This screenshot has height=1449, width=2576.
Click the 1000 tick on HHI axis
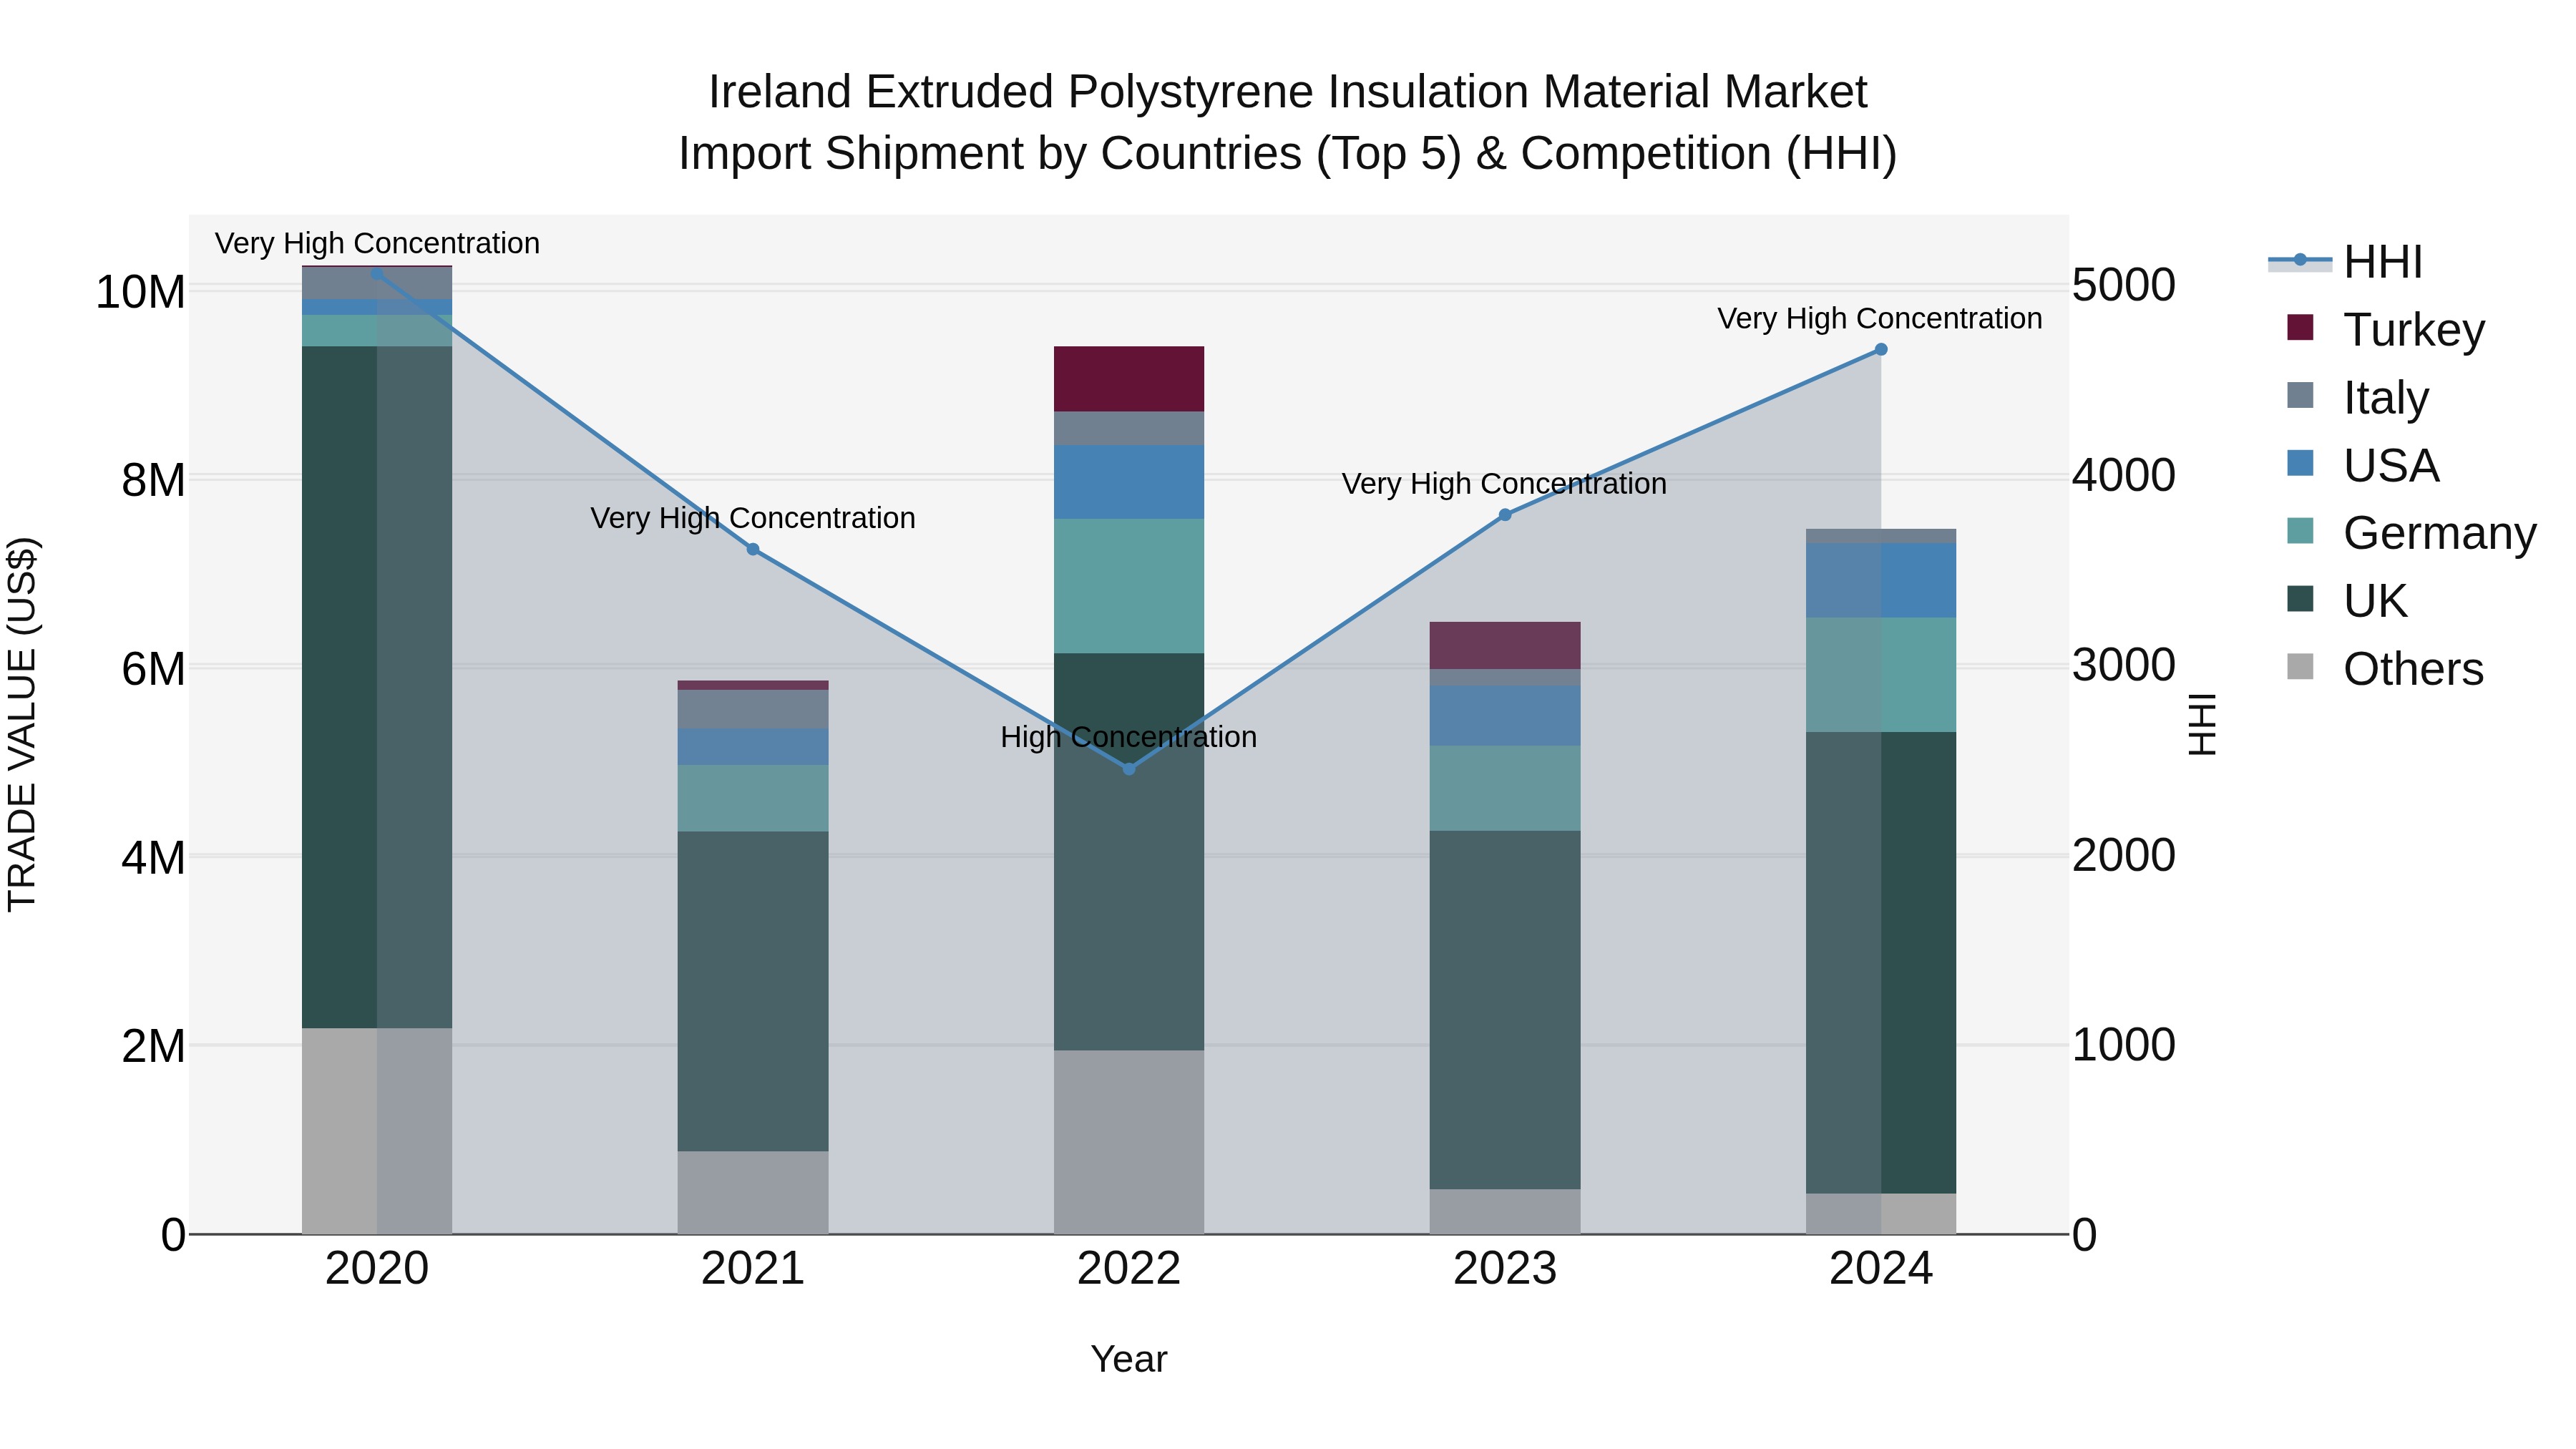point(2123,1045)
